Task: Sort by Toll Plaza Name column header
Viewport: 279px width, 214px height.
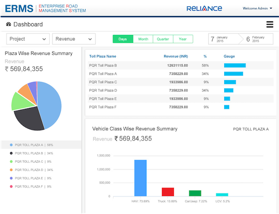Action: (x=103, y=56)
